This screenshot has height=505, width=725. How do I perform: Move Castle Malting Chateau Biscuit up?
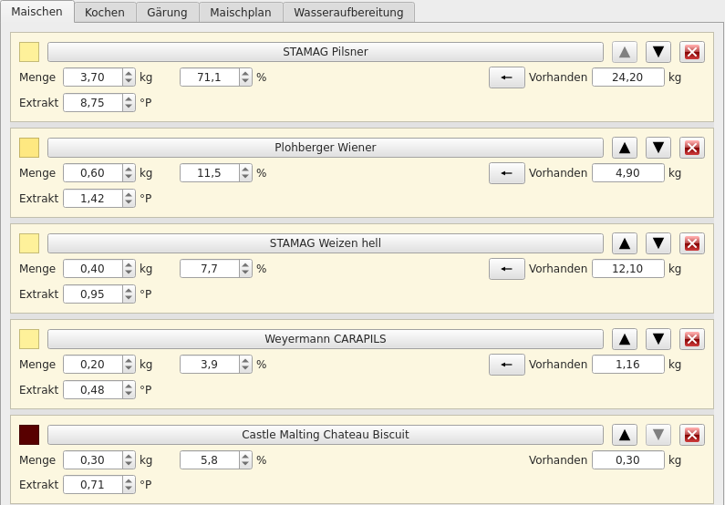624,435
